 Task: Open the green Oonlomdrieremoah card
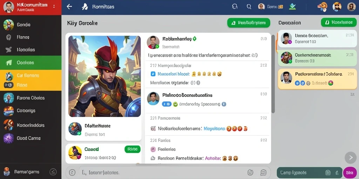point(317,58)
